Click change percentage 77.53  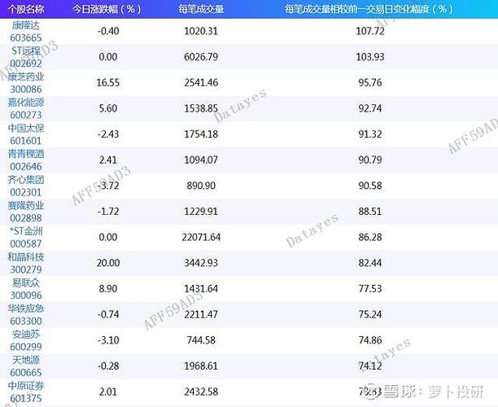[x=370, y=288]
